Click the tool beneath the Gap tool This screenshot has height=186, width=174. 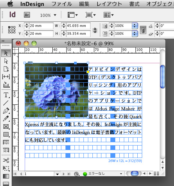(6, 85)
